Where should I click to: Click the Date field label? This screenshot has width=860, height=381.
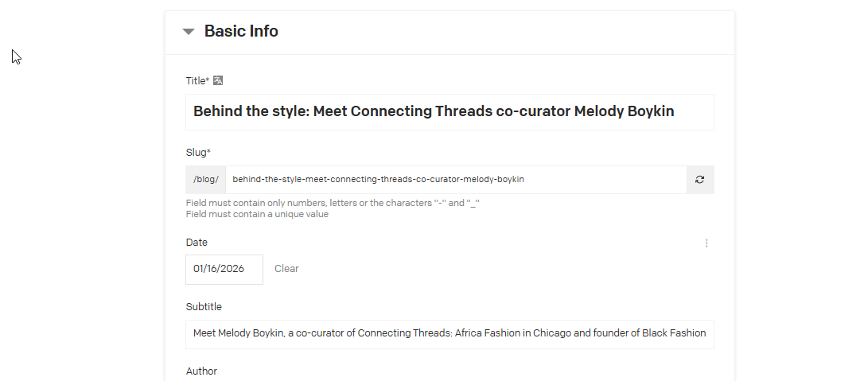point(197,243)
